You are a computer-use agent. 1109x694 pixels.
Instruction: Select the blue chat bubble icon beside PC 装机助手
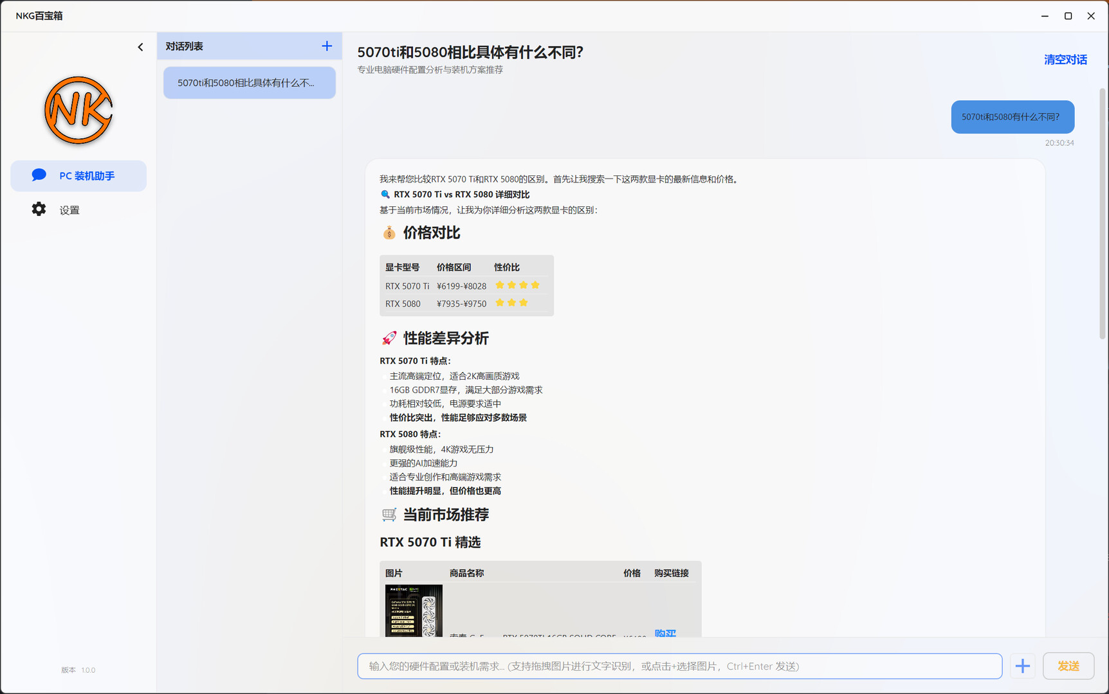point(39,174)
